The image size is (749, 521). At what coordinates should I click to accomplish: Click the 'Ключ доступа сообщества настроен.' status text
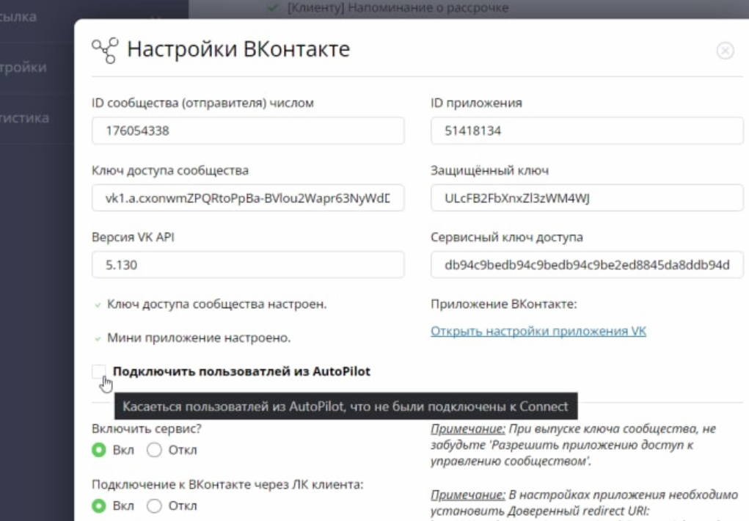[x=217, y=304]
